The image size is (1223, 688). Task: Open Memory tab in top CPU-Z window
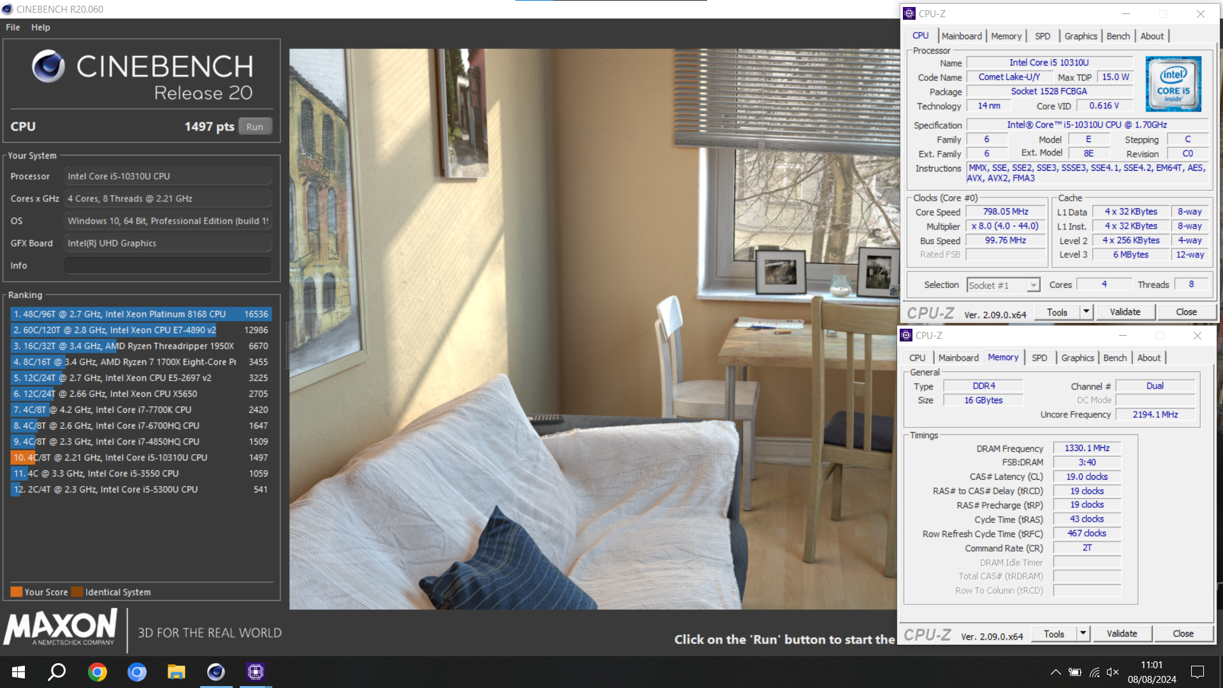[1006, 36]
